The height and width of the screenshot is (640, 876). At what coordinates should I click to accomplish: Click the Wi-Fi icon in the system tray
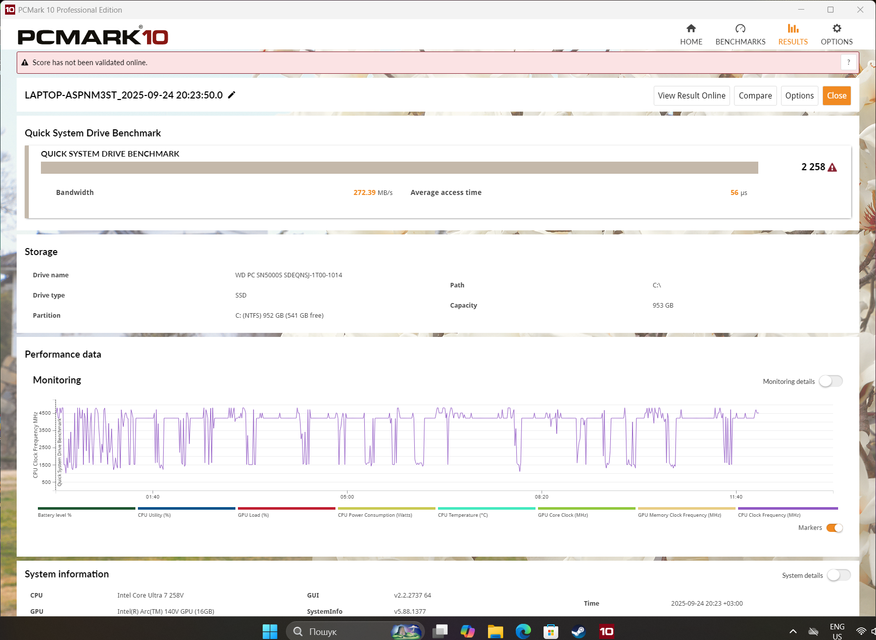tap(861, 631)
